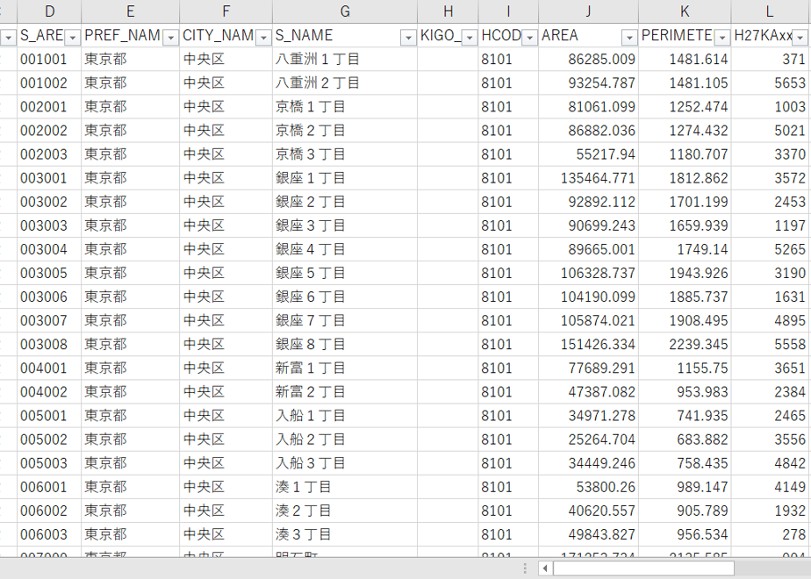The image size is (811, 579).
Task: Select perimeter value 1749.14
Action: point(685,250)
